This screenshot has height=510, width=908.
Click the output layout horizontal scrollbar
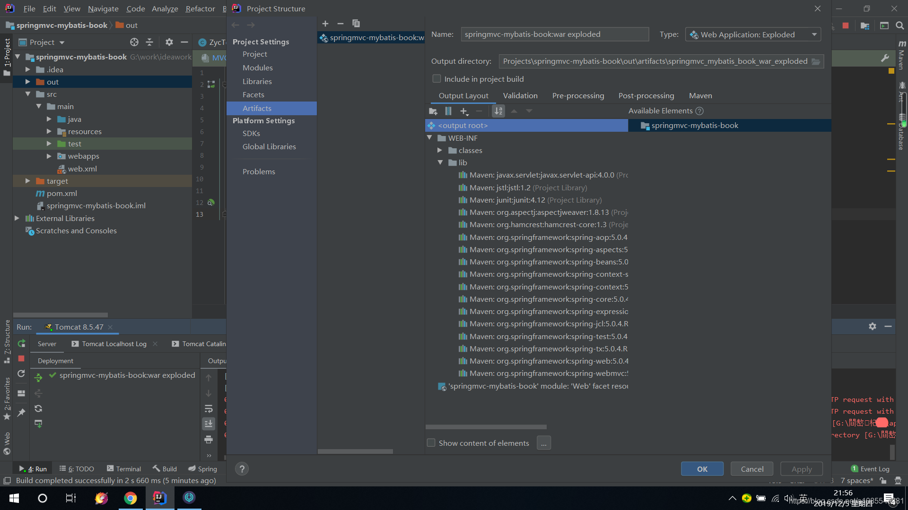coord(486,427)
